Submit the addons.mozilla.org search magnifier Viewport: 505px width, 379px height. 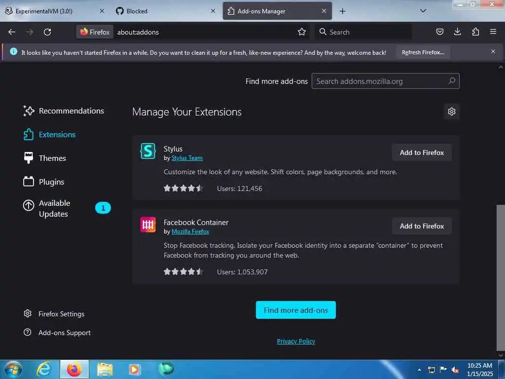452,81
